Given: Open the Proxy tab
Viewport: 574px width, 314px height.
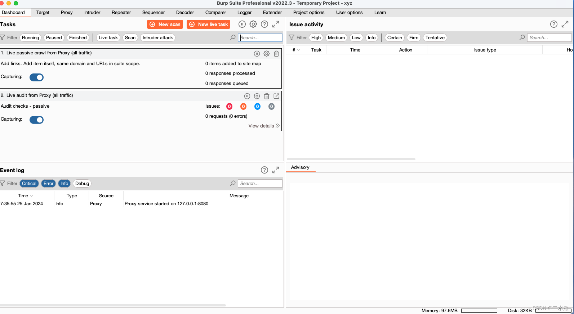Looking at the screenshot, I should coord(67,12).
